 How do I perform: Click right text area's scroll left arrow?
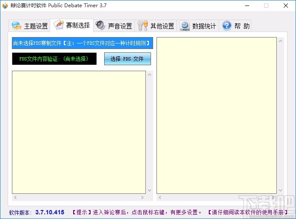click(x=160, y=197)
